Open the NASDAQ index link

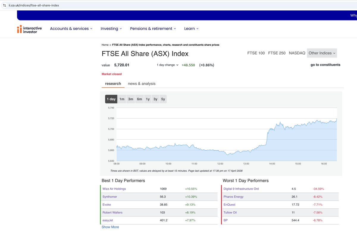click(x=297, y=53)
